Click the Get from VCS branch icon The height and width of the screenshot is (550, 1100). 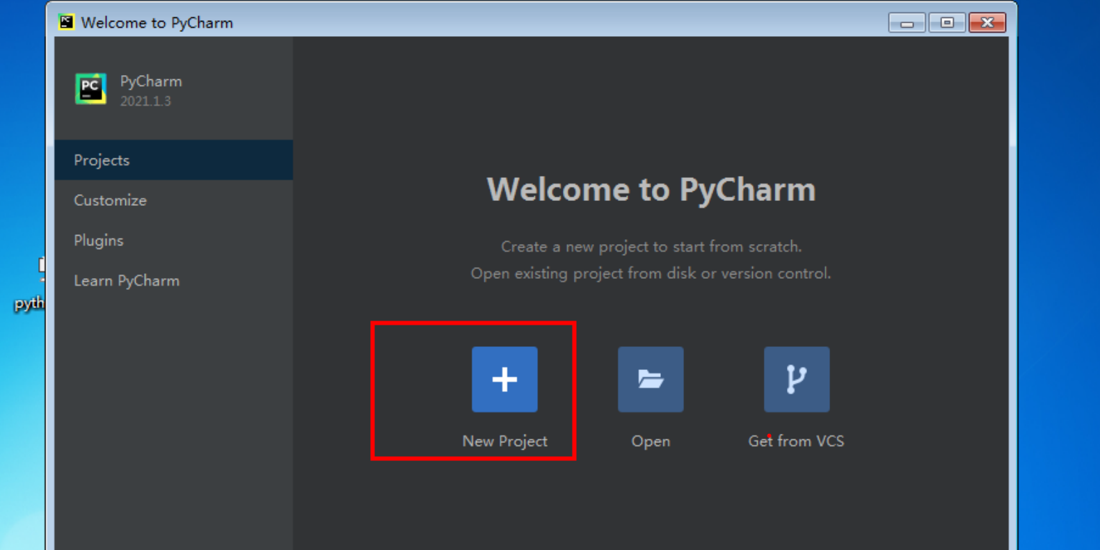pos(797,379)
